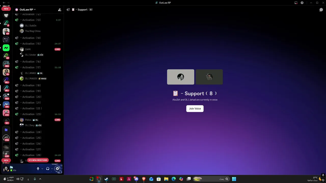Image resolution: width=326 pixels, height=183 pixels.
Task: Open the Windows Start button
Action: 234,179
